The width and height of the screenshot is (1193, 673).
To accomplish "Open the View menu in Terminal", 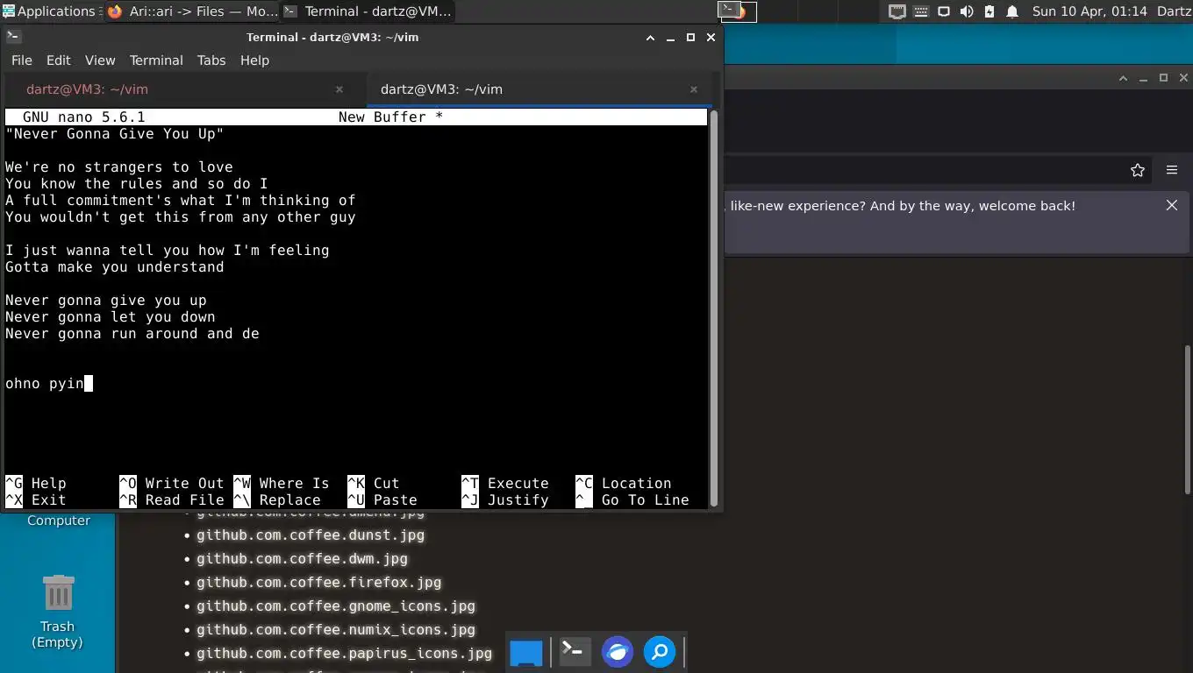I will 100,60.
